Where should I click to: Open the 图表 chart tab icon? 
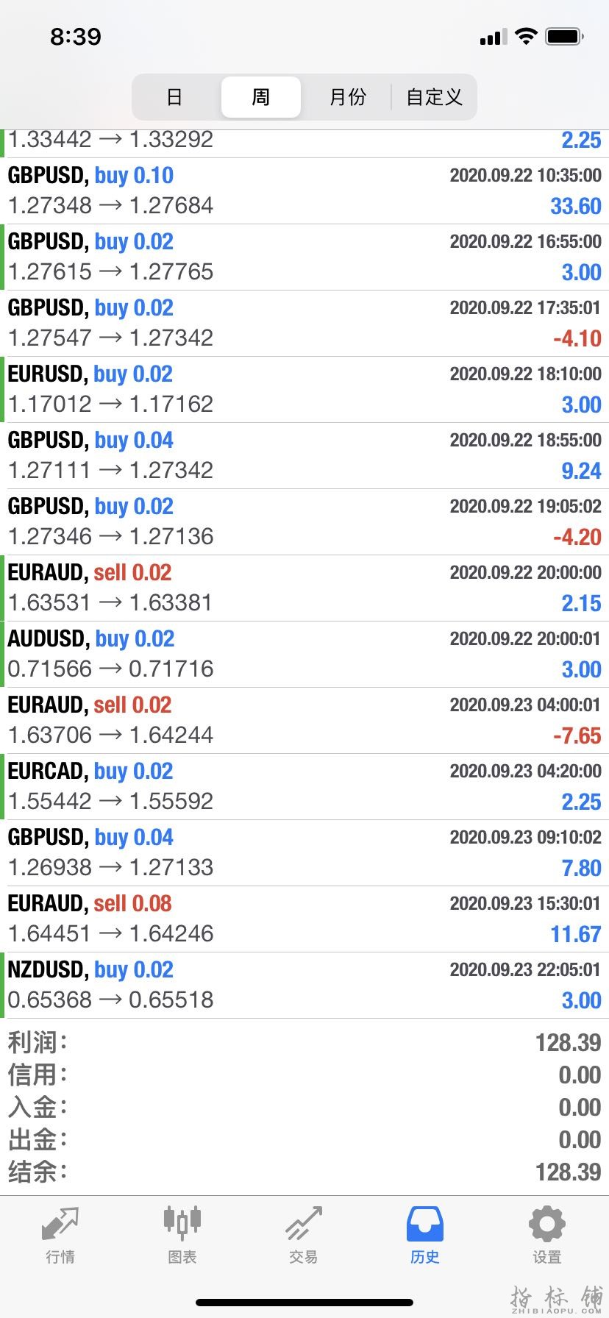click(x=182, y=1222)
